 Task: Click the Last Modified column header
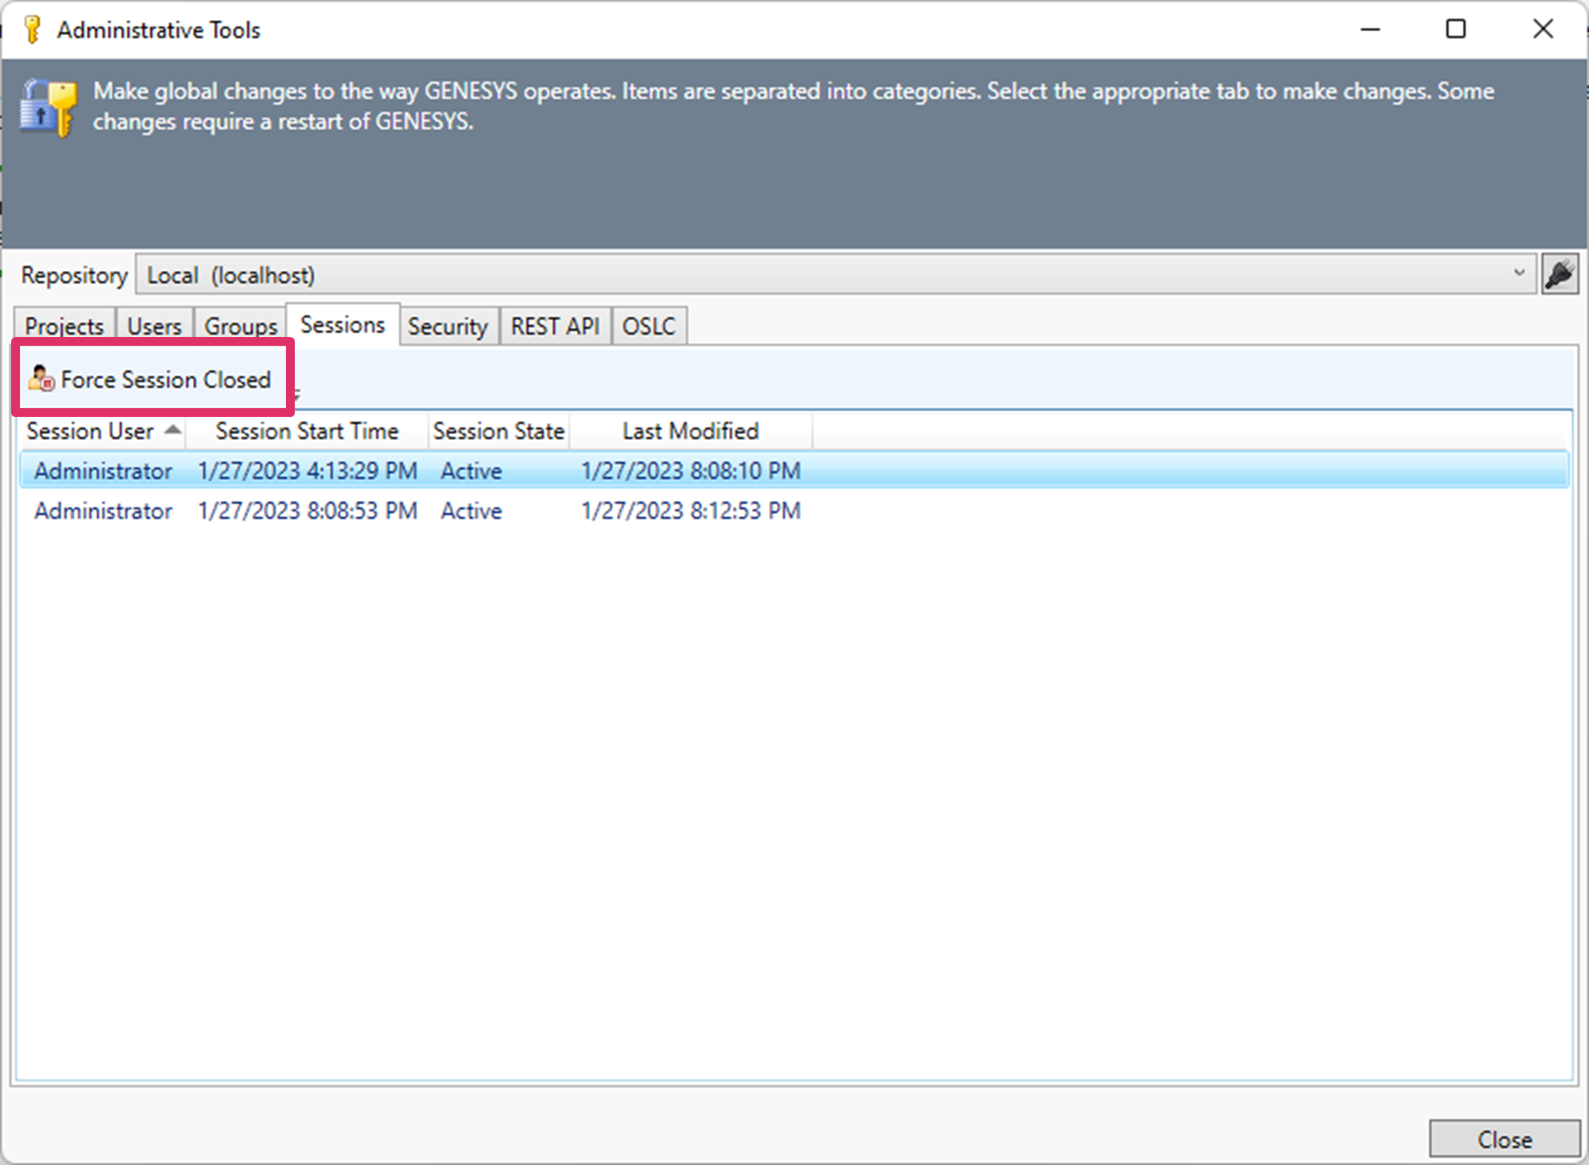(690, 431)
